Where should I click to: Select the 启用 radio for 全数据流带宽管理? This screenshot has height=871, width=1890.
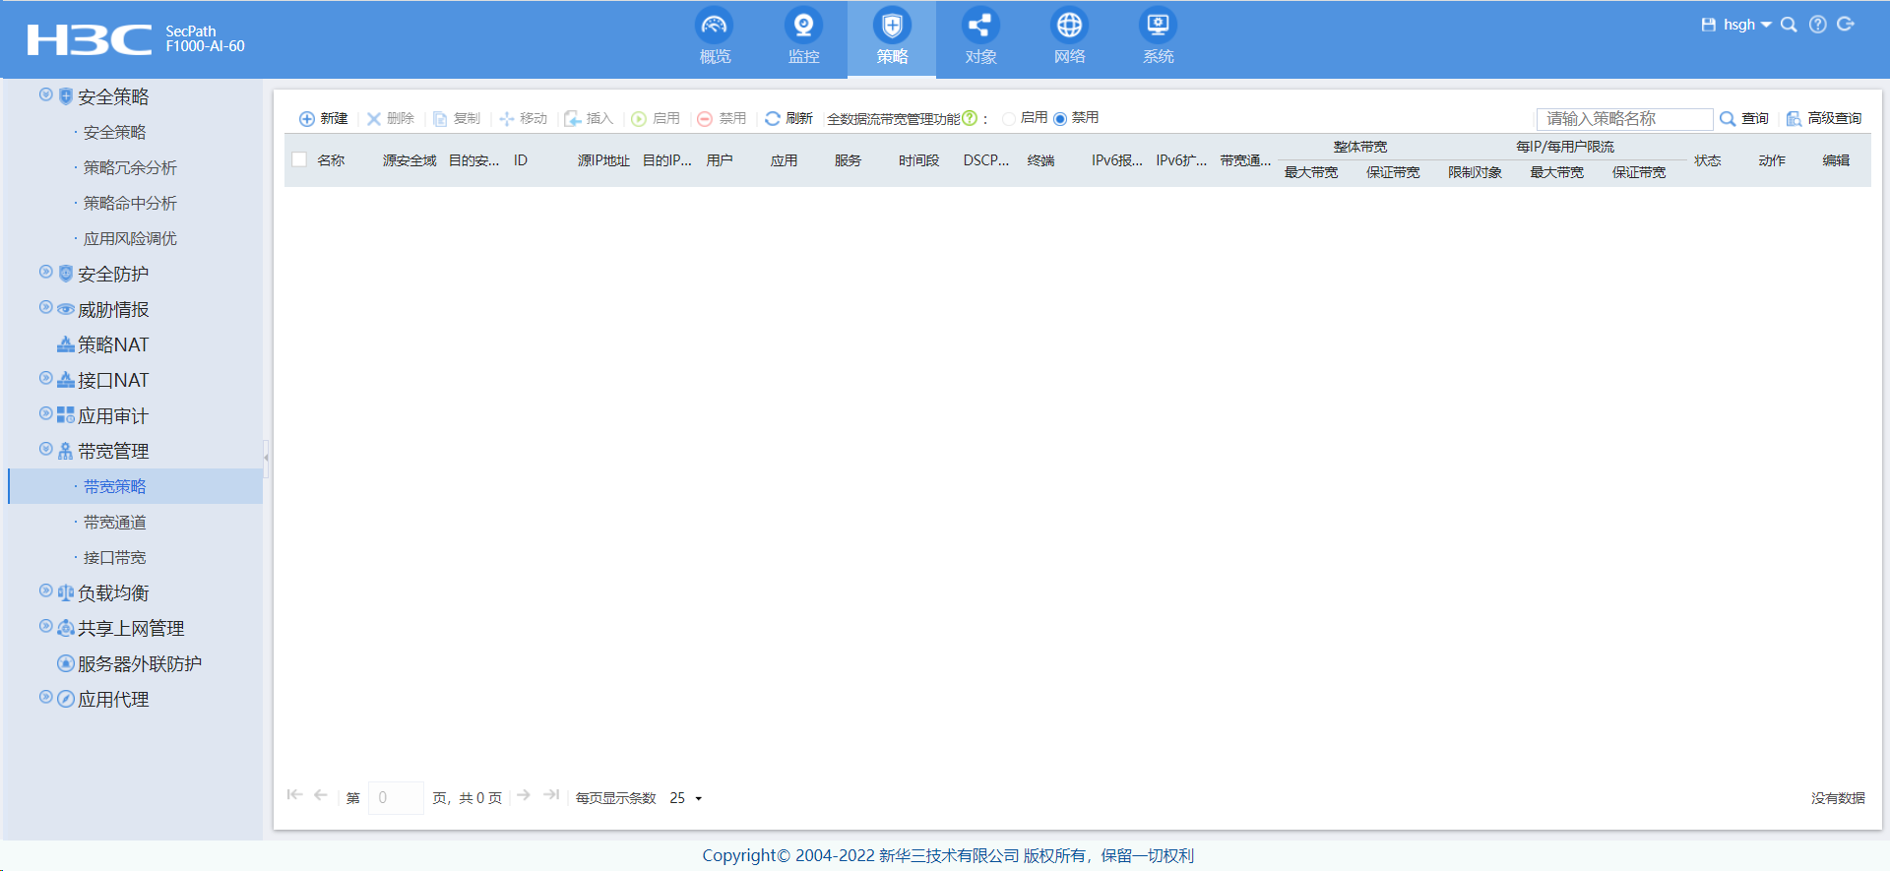pyautogui.click(x=1009, y=118)
